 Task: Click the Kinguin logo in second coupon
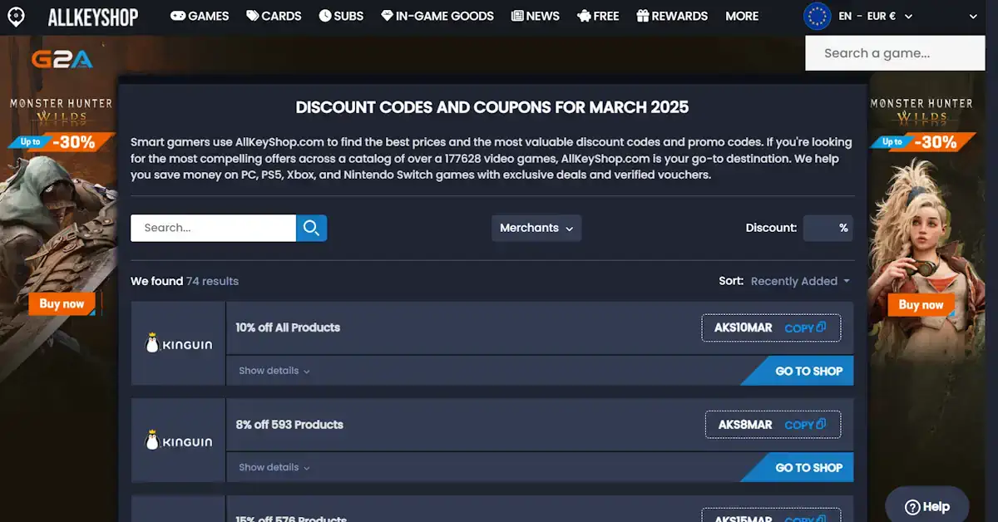pyautogui.click(x=179, y=441)
